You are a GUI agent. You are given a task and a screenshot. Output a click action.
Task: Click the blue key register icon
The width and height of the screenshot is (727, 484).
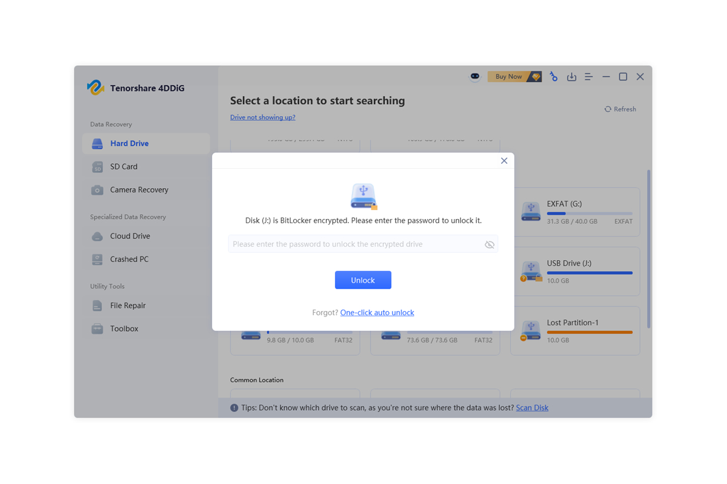(553, 77)
